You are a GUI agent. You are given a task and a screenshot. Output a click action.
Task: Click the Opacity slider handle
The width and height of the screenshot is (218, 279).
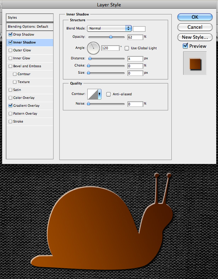point(111,37)
